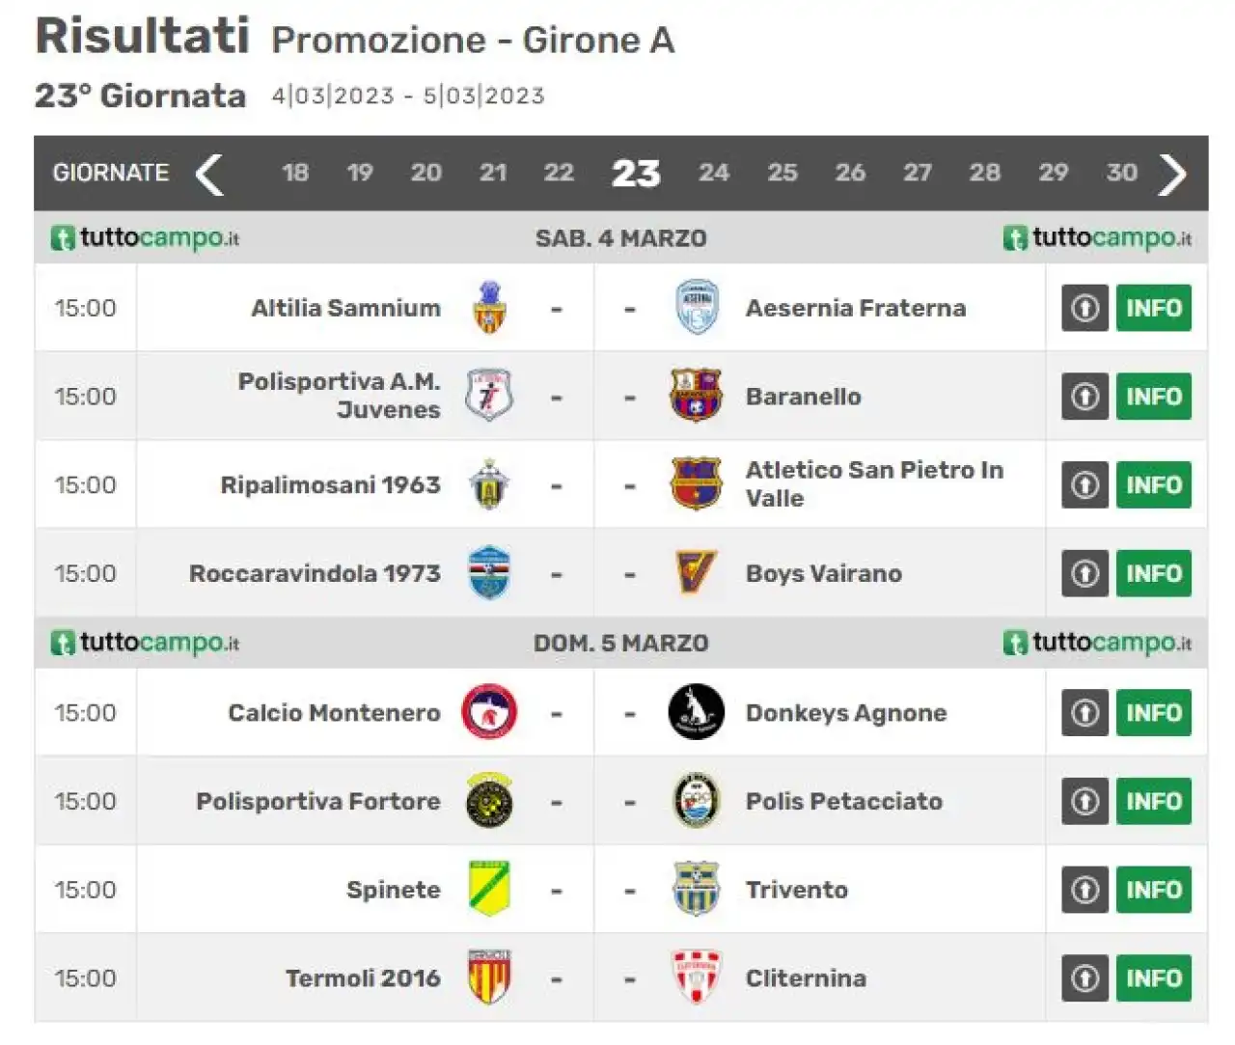Click the Calcio Montenero team crest
Image resolution: width=1235 pixels, height=1045 pixels.
coord(489,712)
